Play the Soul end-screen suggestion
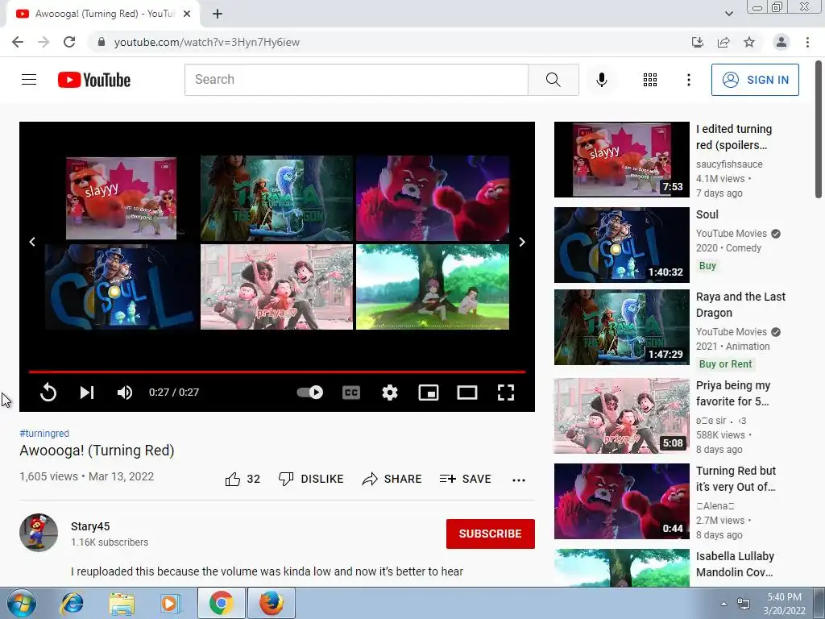 pyautogui.click(x=122, y=287)
